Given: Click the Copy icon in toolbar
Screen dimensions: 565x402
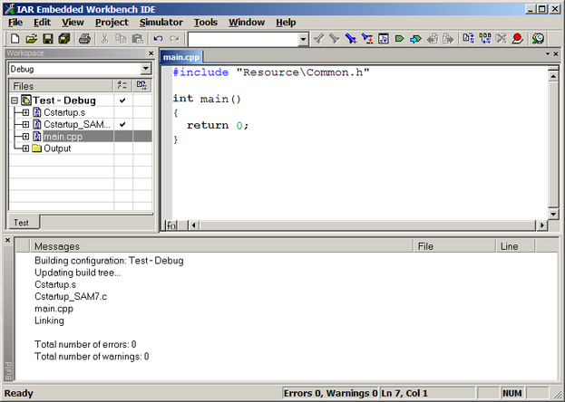Looking at the screenshot, I should [x=121, y=38].
